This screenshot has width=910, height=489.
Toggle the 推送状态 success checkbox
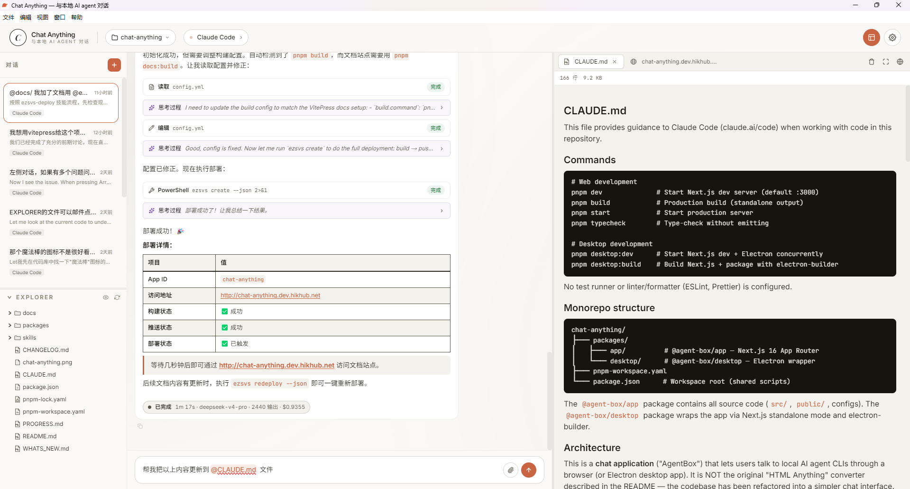pyautogui.click(x=225, y=328)
